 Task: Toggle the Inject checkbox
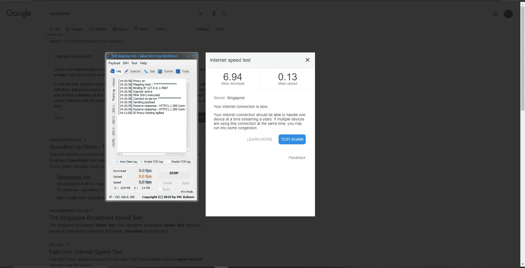click(x=179, y=183)
